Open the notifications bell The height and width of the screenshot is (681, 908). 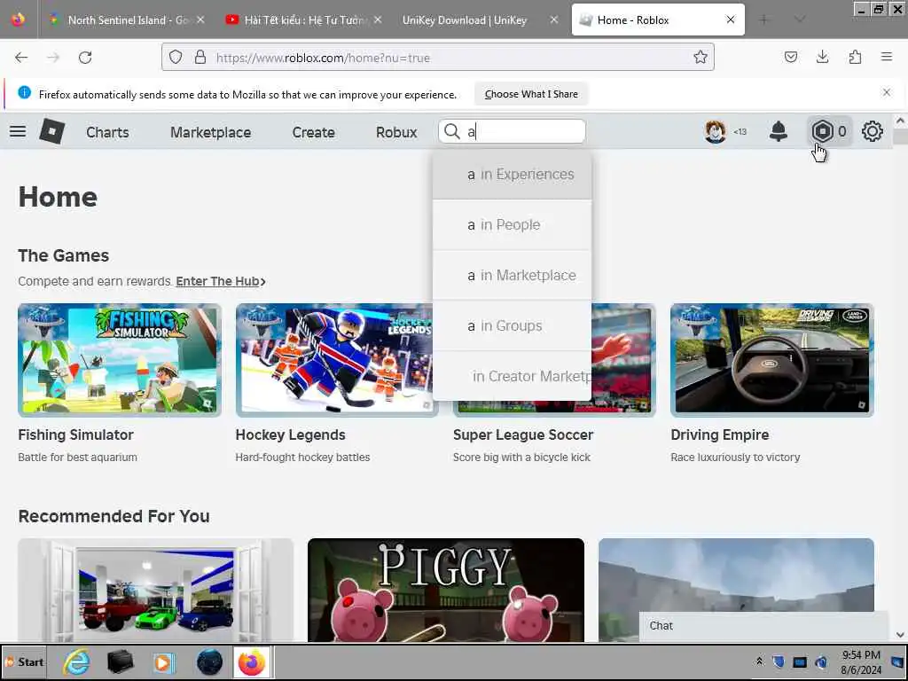[x=779, y=131]
